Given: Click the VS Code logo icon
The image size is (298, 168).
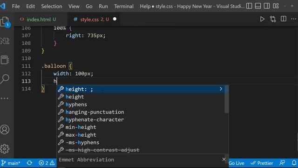Looking at the screenshot, I should click(3, 6).
